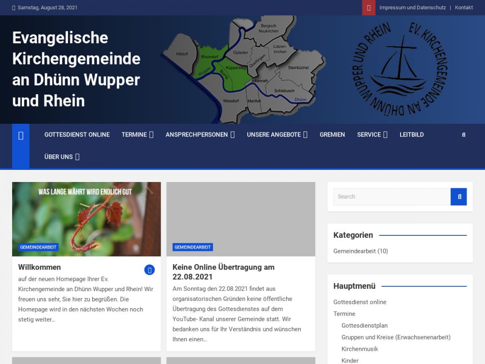
Task: Go to the Gremien menu item
Action: click(332, 135)
